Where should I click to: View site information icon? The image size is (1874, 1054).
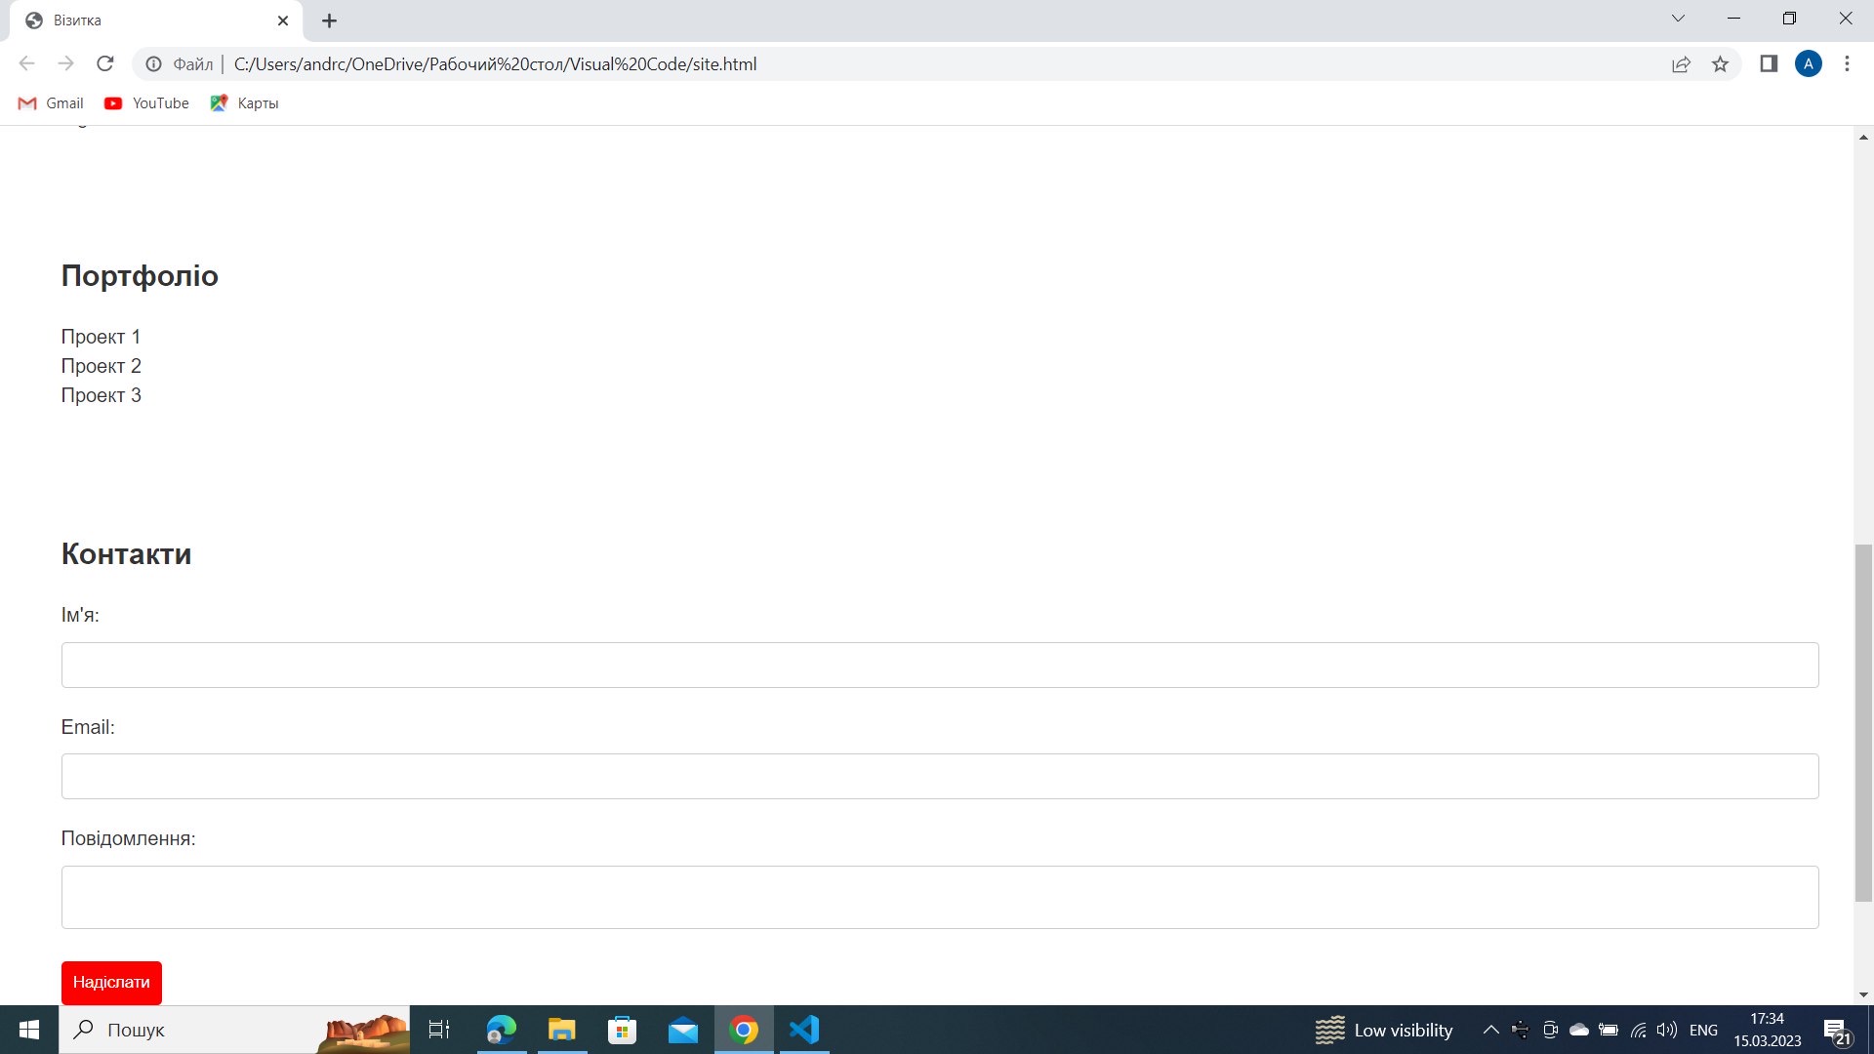click(x=153, y=64)
